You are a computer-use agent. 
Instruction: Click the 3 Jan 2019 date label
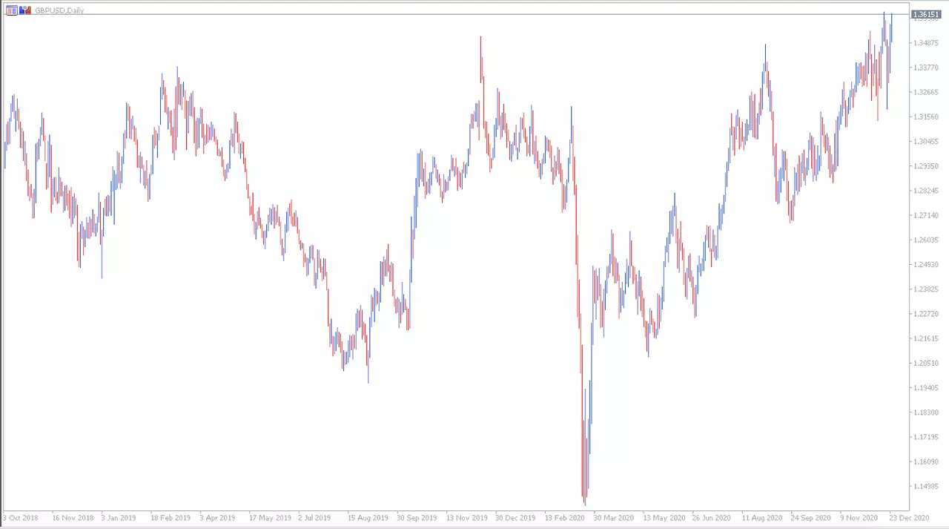point(119,517)
